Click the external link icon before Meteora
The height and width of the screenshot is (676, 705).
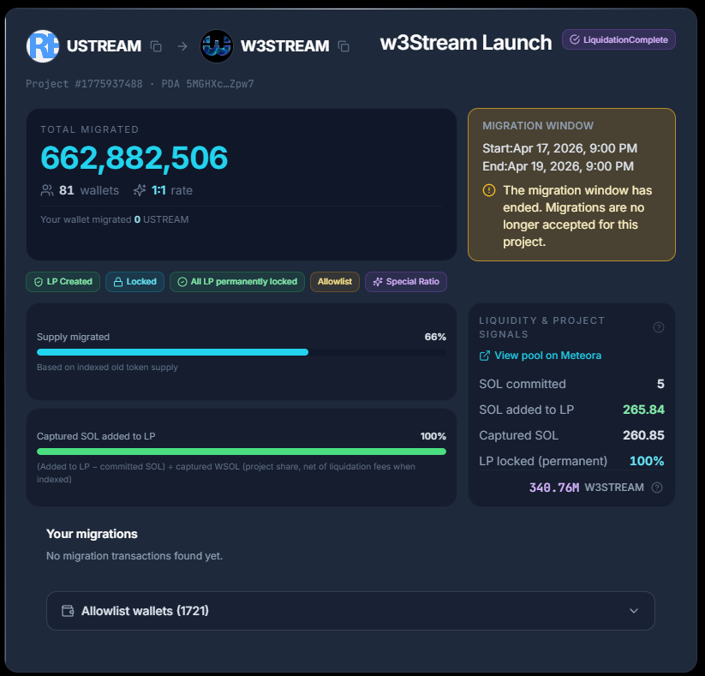[484, 356]
